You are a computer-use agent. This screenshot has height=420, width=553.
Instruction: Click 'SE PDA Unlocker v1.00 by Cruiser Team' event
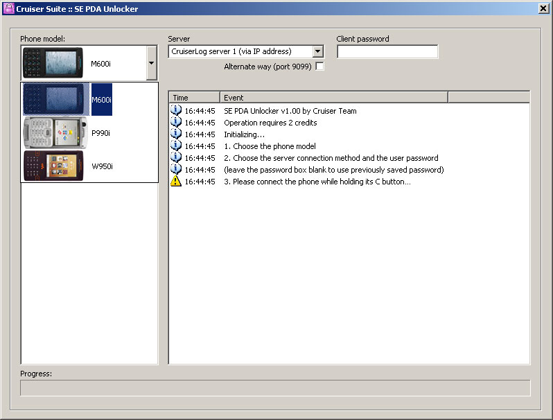coord(290,111)
